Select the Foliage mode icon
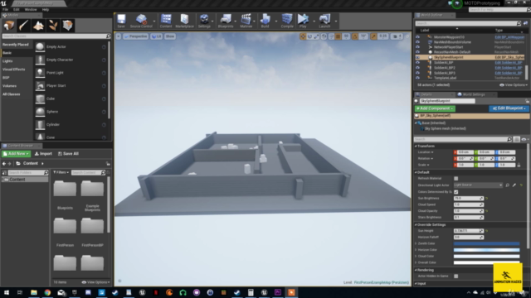This screenshot has height=298, width=531. (x=53, y=26)
